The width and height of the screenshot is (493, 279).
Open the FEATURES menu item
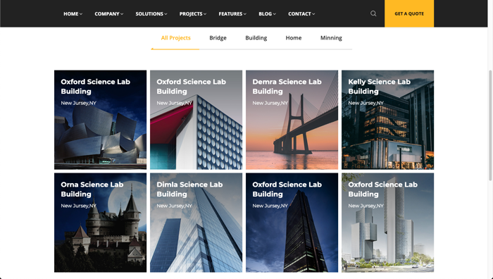pos(232,14)
